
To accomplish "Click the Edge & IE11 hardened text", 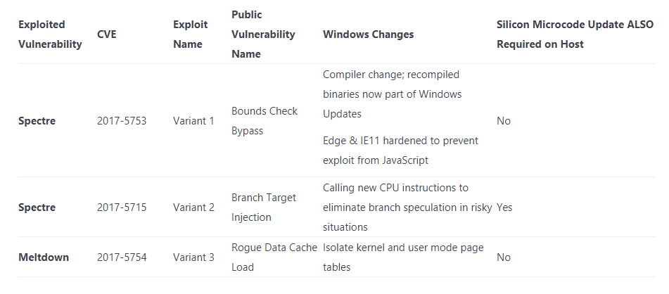I will (x=401, y=151).
